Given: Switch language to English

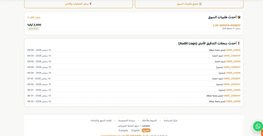Looking at the screenshot, I should pyautogui.click(x=135, y=130).
